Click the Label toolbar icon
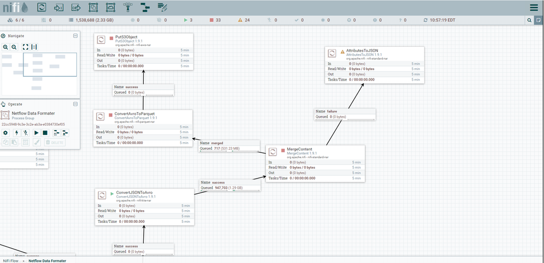 click(162, 8)
